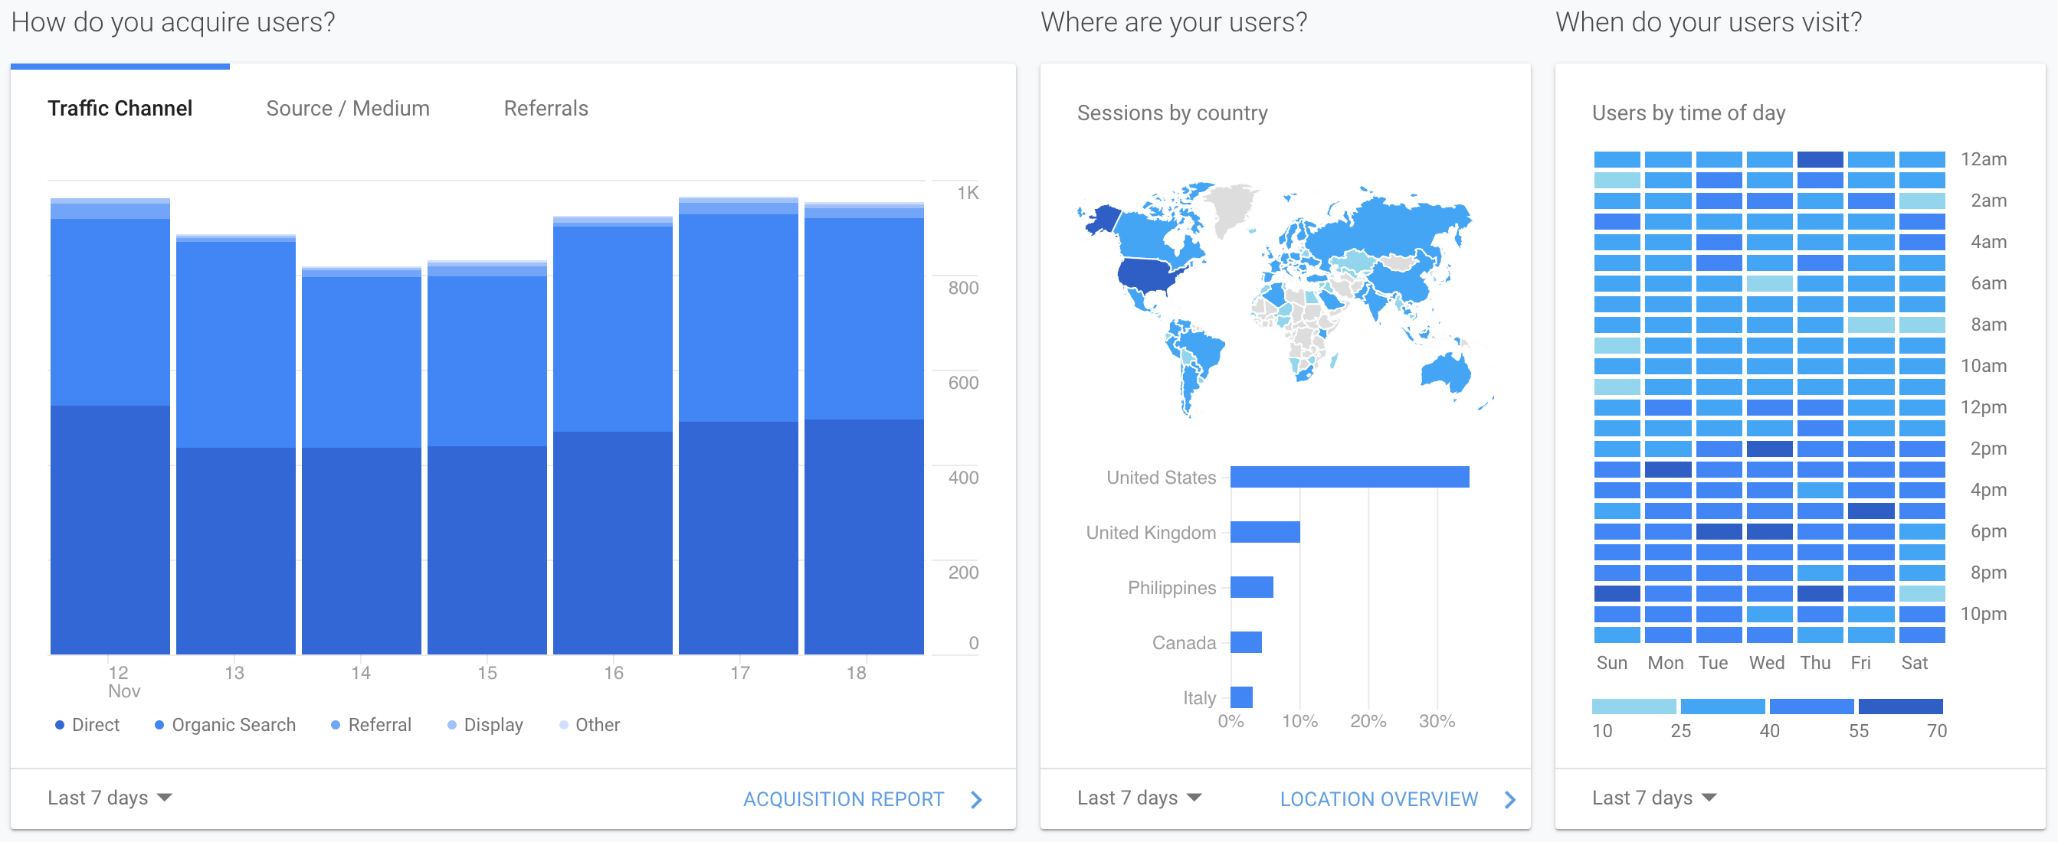Click the Organic Search legend dot
The image size is (2058, 842).
tap(159, 725)
